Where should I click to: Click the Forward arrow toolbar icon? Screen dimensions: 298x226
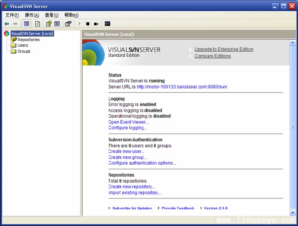click(15, 24)
